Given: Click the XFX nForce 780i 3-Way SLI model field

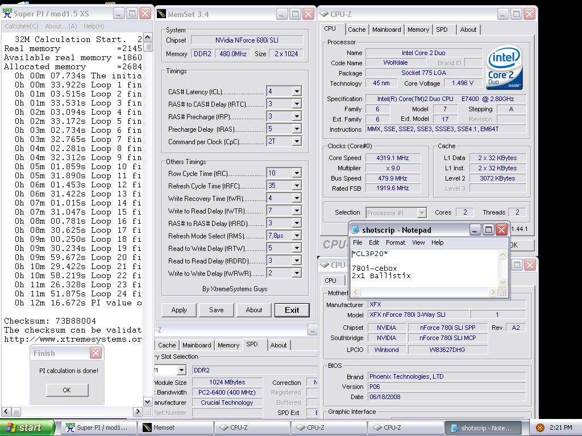Looking at the screenshot, I should (418, 315).
